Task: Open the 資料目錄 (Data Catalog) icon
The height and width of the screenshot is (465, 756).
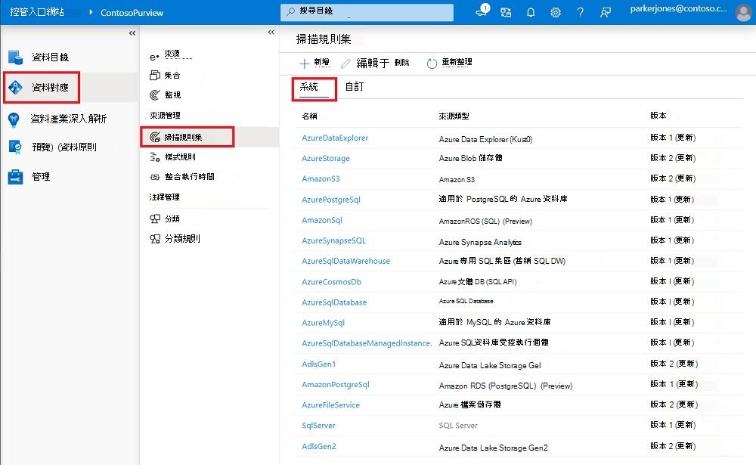Action: [x=15, y=57]
